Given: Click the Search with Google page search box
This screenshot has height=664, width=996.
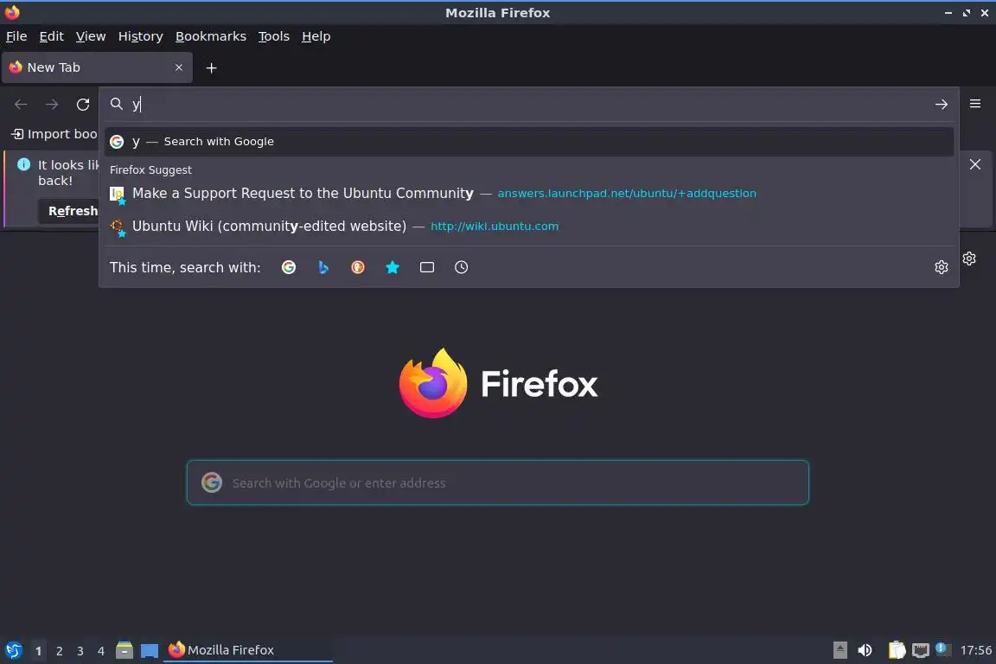Looking at the screenshot, I should pos(498,483).
